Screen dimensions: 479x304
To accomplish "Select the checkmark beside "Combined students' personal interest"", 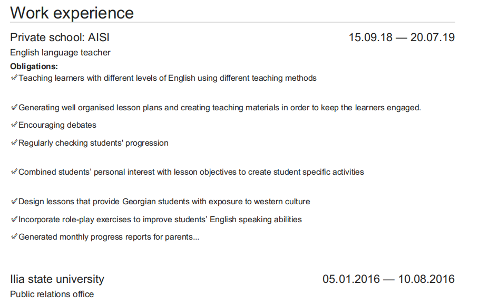I will pyautogui.click(x=14, y=172).
